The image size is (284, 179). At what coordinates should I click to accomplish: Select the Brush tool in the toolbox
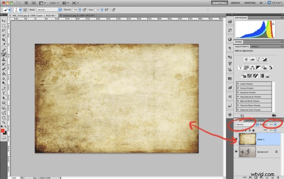click(4, 55)
